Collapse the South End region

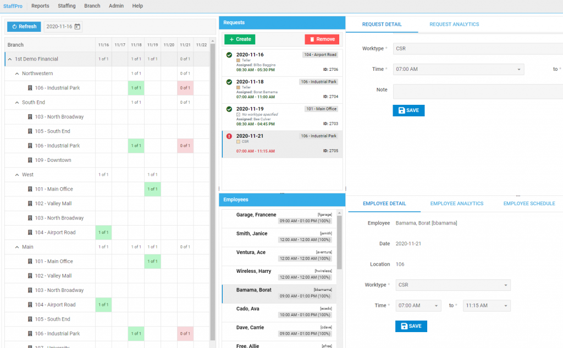pos(16,102)
